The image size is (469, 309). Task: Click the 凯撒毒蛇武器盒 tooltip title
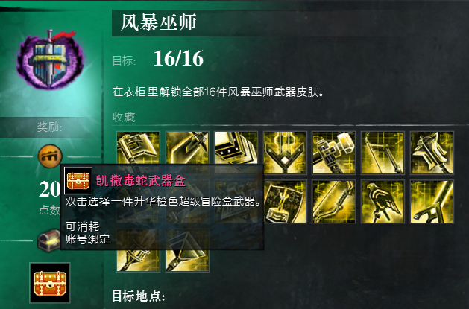click(x=141, y=181)
